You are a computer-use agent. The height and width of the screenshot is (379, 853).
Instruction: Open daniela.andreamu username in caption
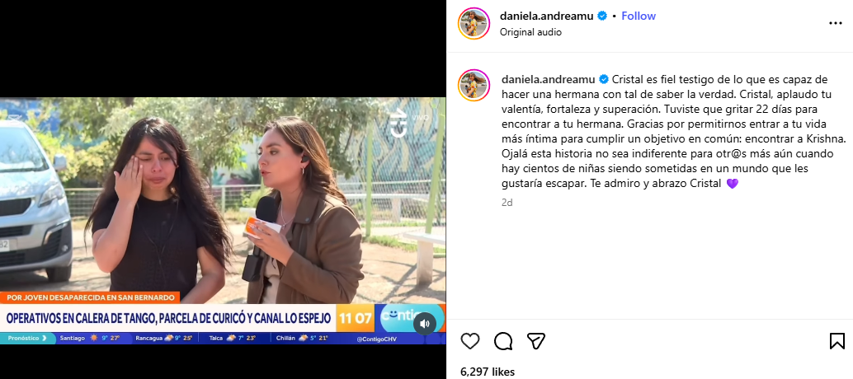pyautogui.click(x=548, y=79)
